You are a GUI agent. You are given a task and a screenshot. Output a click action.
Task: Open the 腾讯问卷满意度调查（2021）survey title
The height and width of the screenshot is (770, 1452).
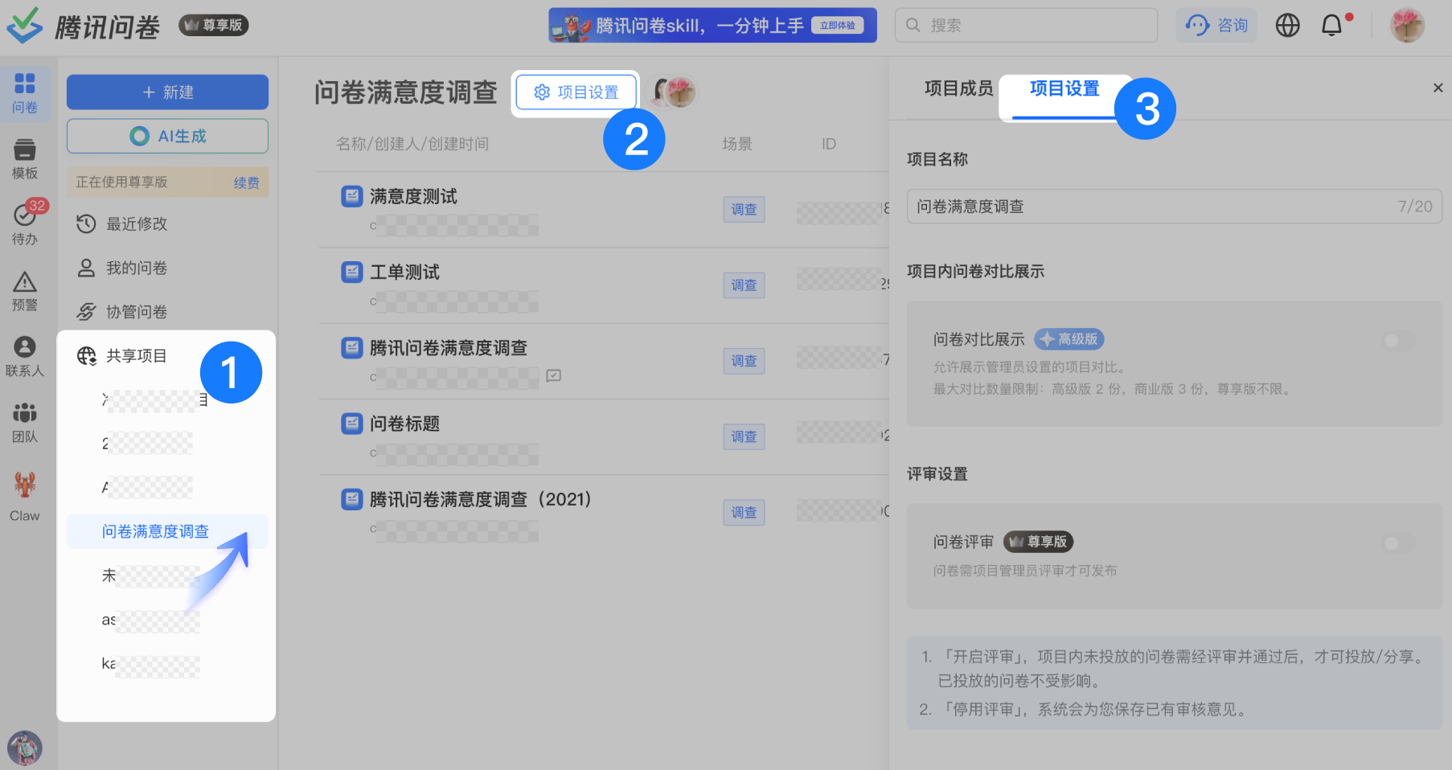coord(481,499)
